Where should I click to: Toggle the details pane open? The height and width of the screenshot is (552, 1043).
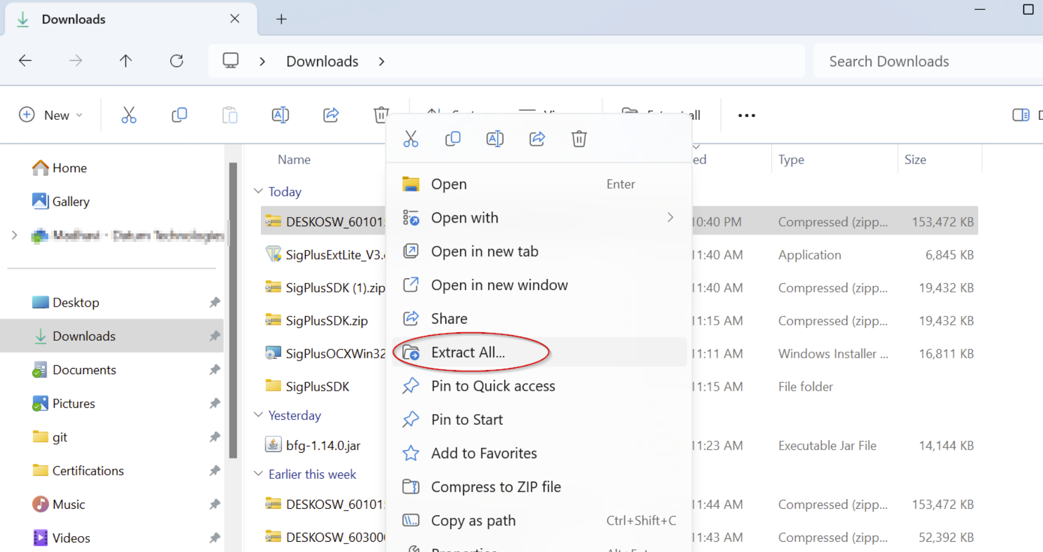tap(1020, 115)
